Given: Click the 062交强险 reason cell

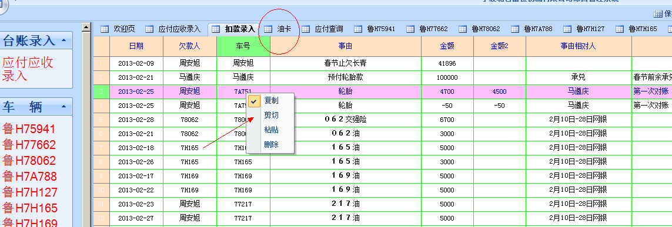Looking at the screenshot, I should (x=346, y=120).
